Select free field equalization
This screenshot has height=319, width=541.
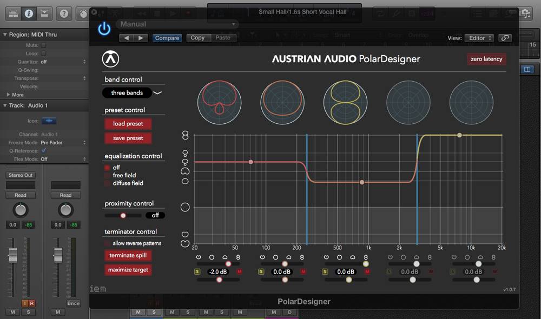[107, 176]
